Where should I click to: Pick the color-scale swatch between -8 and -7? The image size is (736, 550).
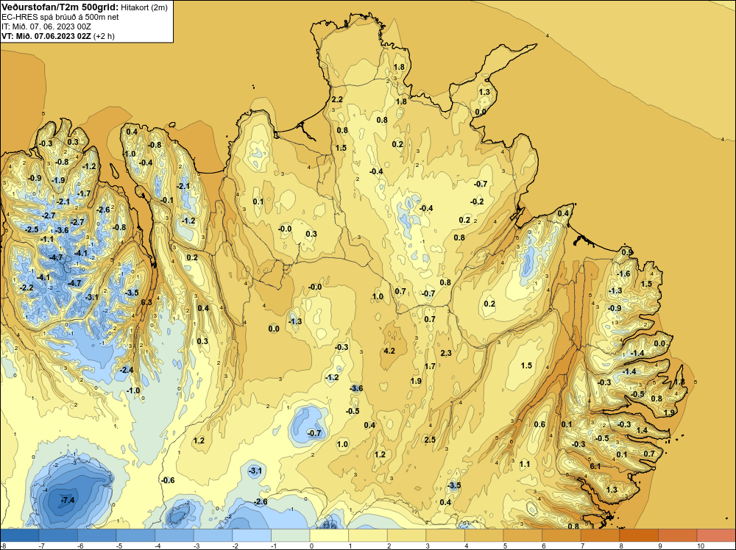[20, 535]
